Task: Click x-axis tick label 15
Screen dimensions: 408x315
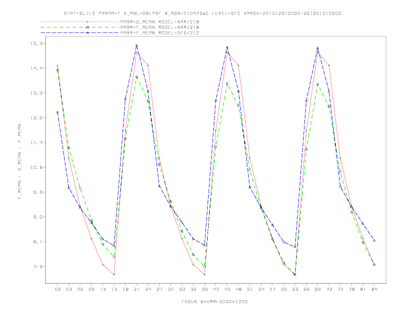Action: pyautogui.click(x=114, y=289)
